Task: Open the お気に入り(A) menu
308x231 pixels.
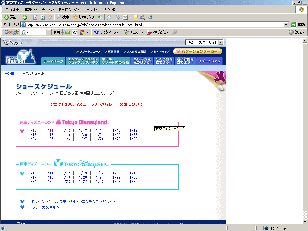Action: [68, 9]
